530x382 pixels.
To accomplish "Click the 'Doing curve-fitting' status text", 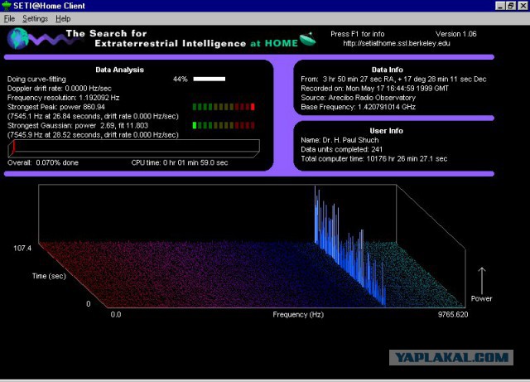I will 36,80.
